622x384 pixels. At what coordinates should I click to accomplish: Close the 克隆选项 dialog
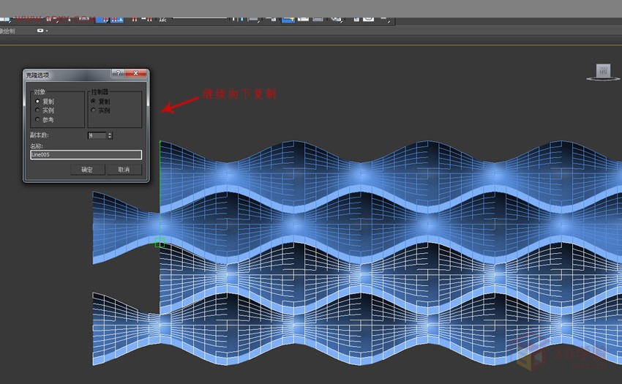[x=135, y=73]
